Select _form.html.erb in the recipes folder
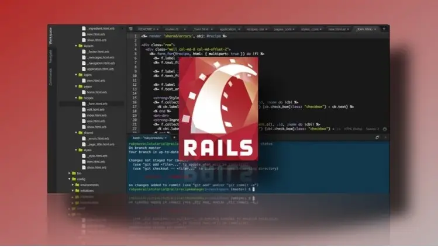The image size is (438, 247). point(97,104)
